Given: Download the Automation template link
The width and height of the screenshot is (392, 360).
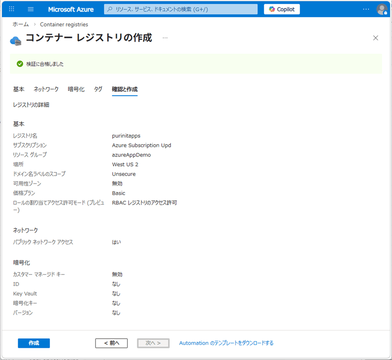Looking at the screenshot, I should (x=226, y=343).
